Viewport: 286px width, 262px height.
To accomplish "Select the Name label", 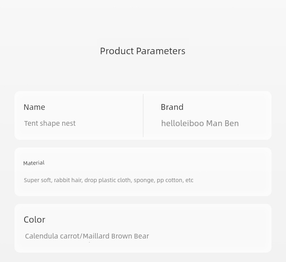I will click(34, 107).
